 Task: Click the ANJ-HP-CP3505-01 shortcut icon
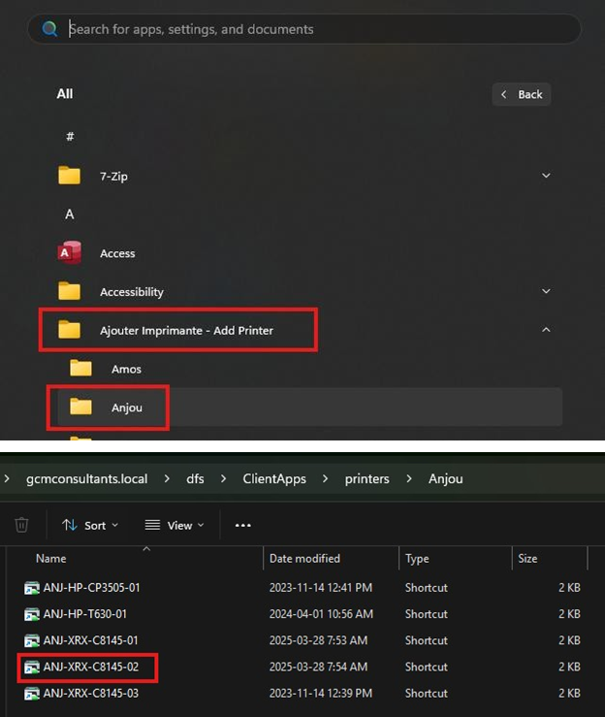coord(32,588)
